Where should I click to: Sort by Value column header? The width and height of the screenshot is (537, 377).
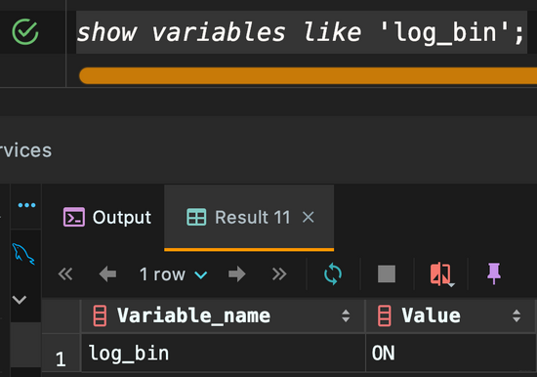[450, 315]
